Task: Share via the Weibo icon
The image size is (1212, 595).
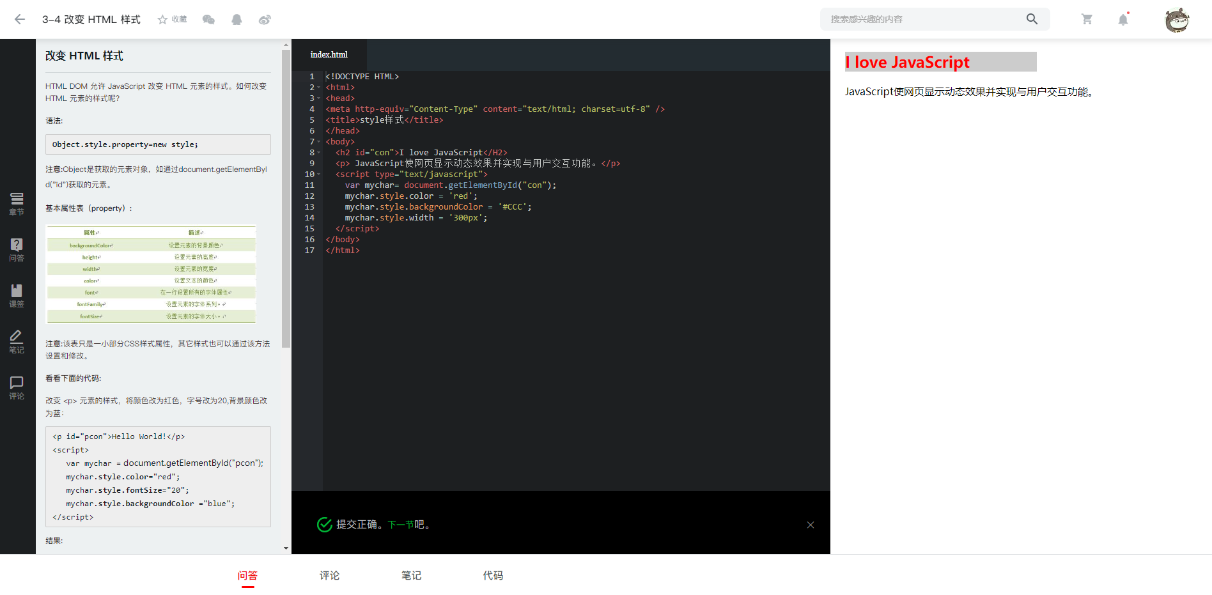Action: point(265,20)
